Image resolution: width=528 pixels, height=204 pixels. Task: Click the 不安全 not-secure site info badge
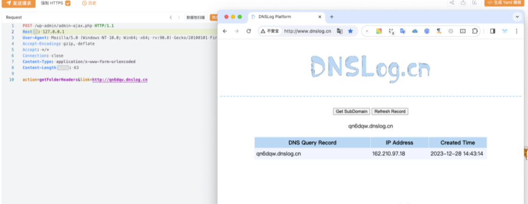(270, 31)
